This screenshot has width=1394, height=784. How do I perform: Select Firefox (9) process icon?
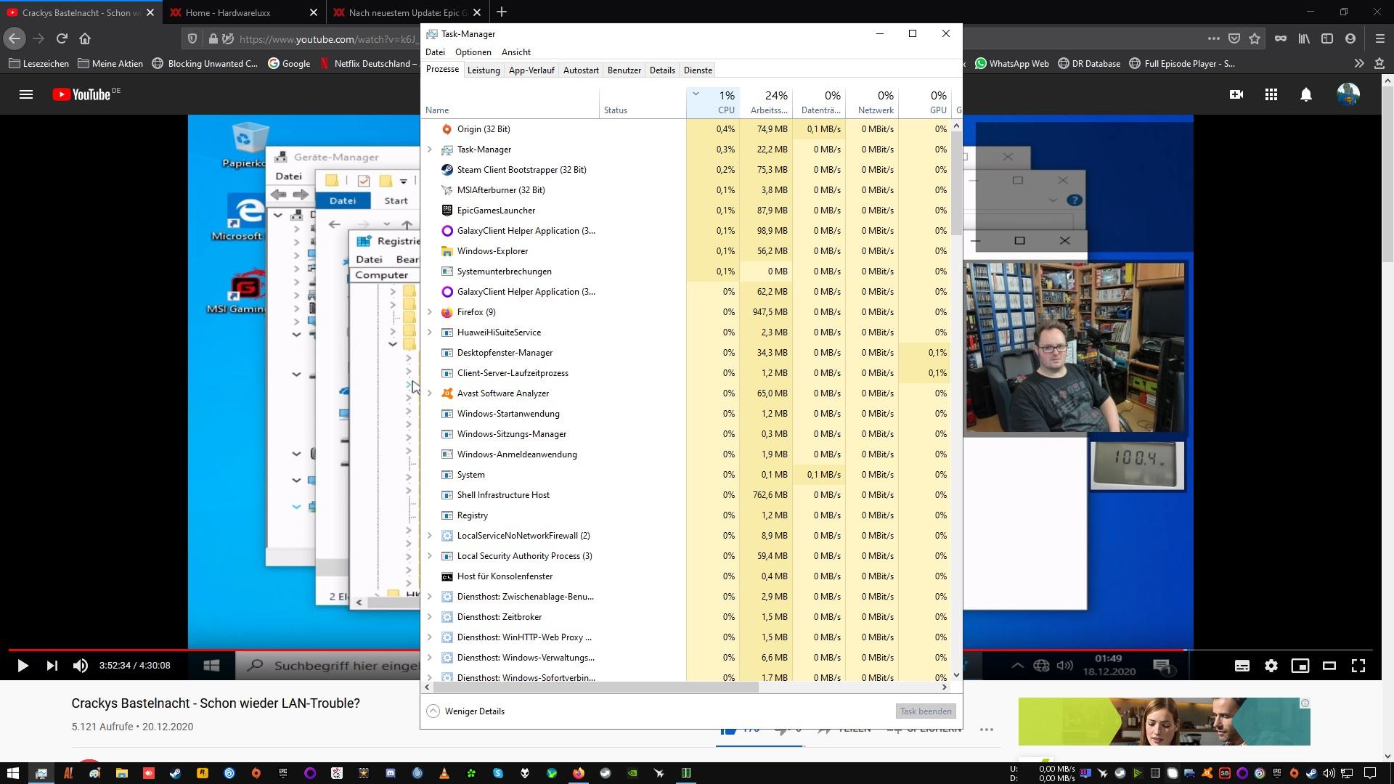point(447,312)
